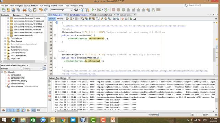Switch to the Services tab
Screen dimensions: 220x123
point(16,15)
